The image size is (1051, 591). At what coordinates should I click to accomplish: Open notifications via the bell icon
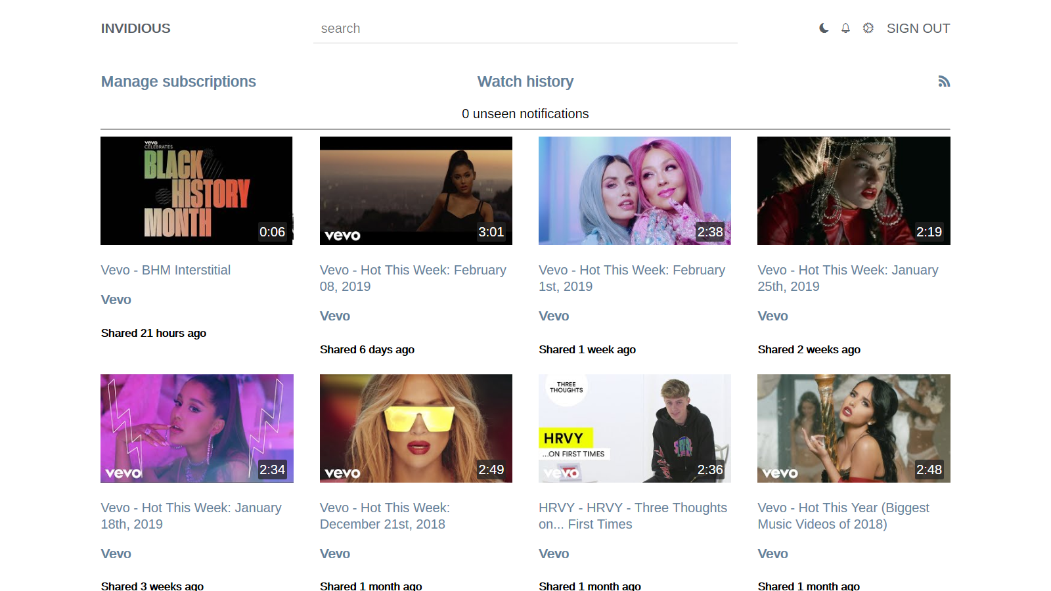845,28
